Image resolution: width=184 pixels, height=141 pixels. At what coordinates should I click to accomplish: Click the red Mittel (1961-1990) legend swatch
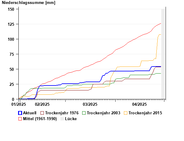point(20,119)
